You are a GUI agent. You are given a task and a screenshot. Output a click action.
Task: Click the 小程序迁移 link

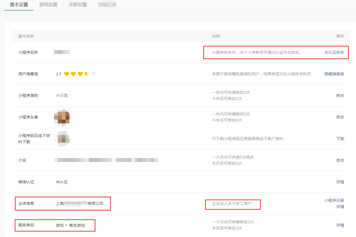click(x=334, y=200)
